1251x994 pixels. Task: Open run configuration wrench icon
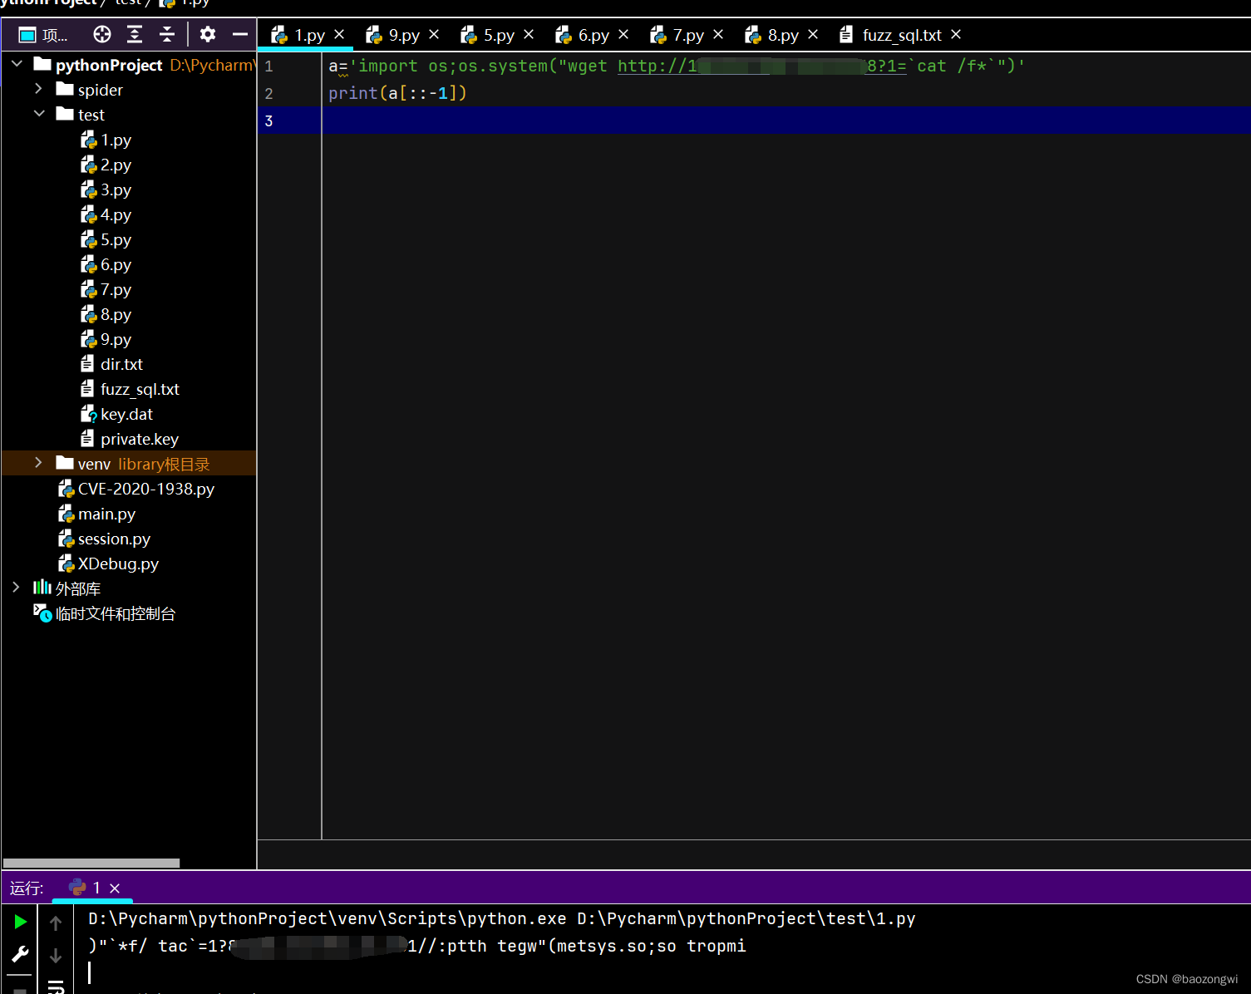(x=21, y=954)
